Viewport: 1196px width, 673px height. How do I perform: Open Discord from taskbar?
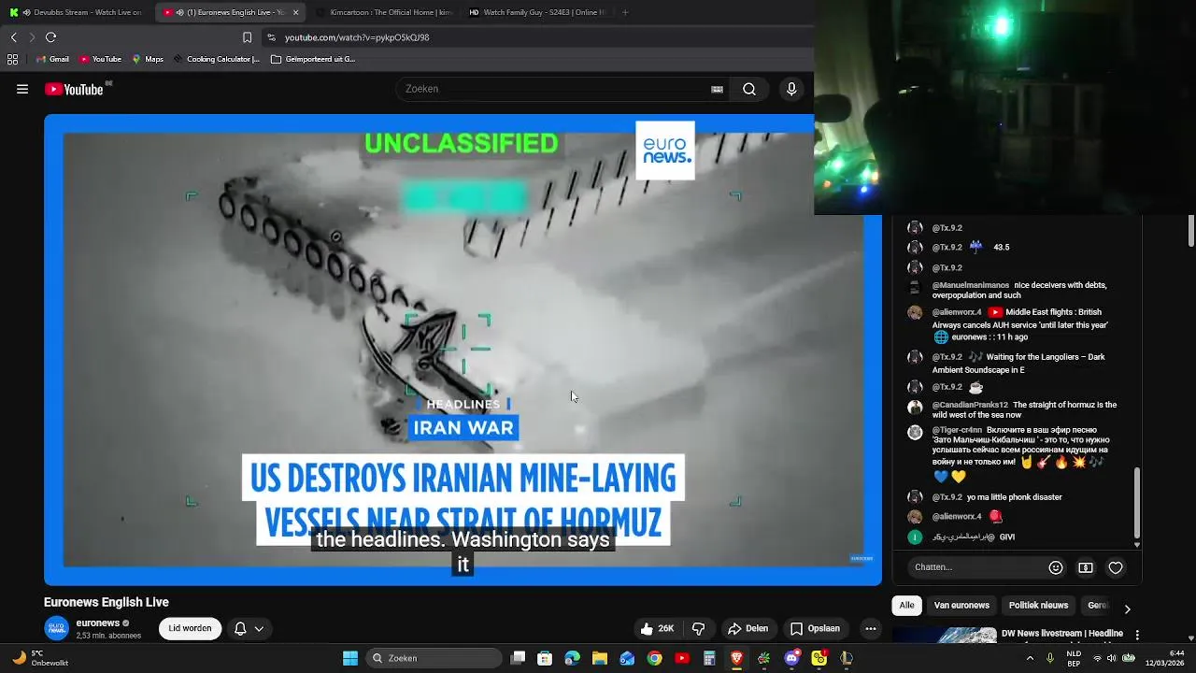pos(791,658)
